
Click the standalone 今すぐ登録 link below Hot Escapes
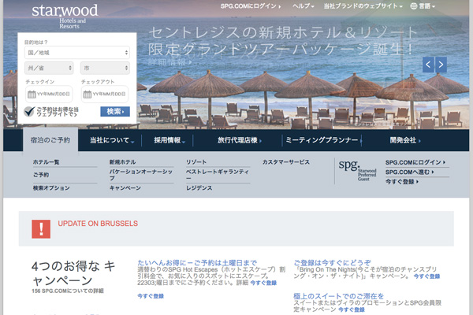(x=151, y=296)
